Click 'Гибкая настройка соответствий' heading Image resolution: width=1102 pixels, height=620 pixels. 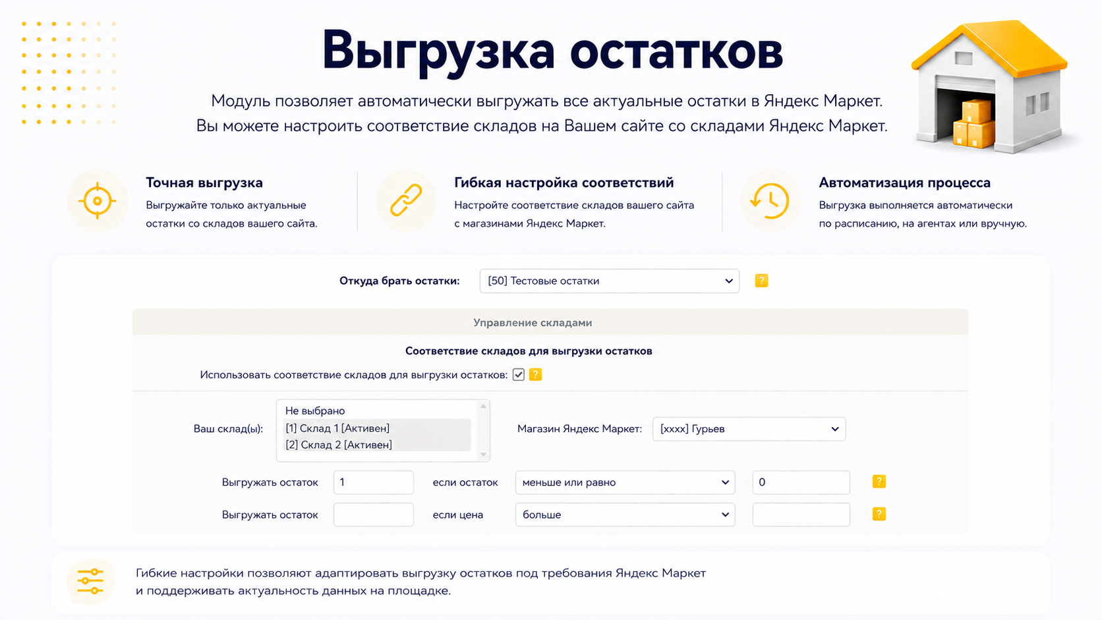pyautogui.click(x=564, y=183)
